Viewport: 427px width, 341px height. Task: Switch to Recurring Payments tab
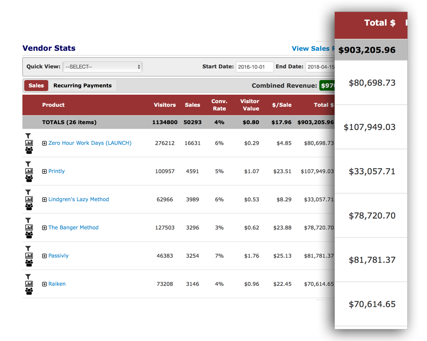click(82, 85)
